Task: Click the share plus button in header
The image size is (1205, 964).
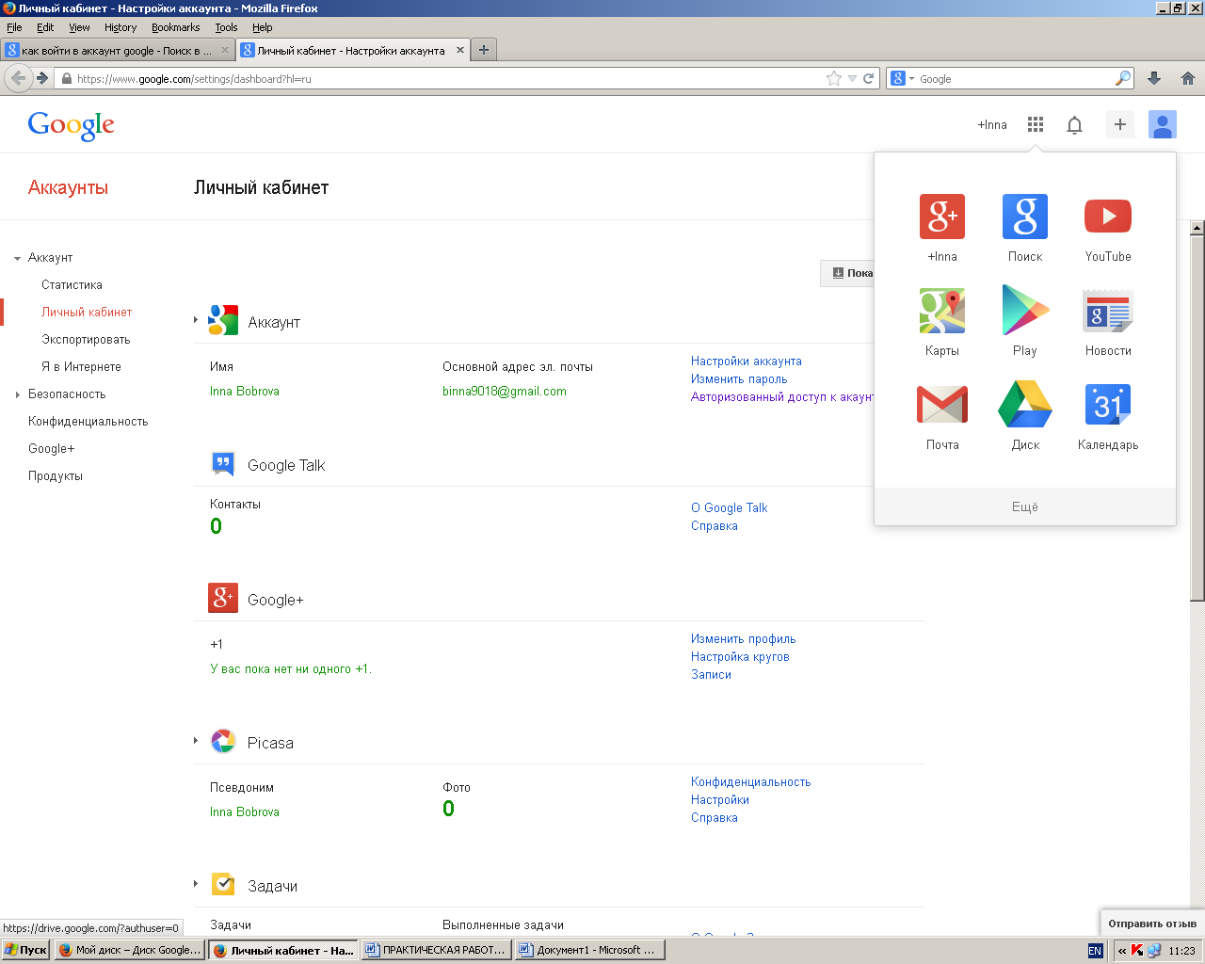Action: click(x=1120, y=124)
